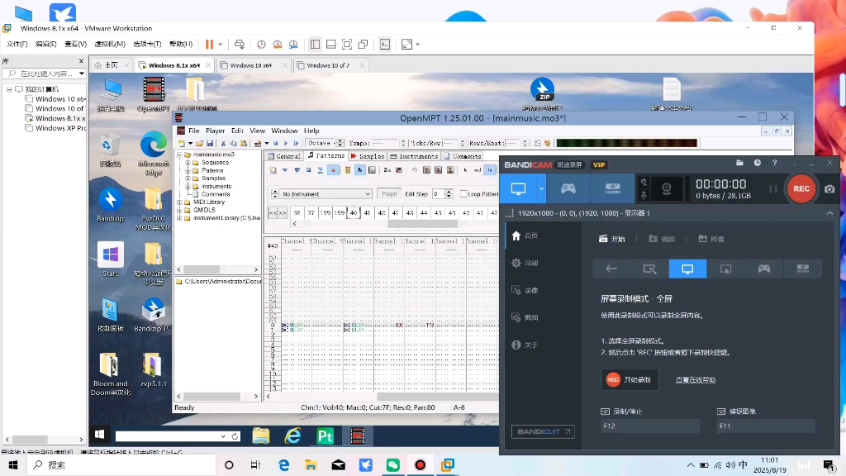Click the open file icon in OpenMPT toolbar

tap(200, 144)
